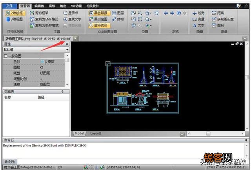251x170 pixels.
Task: Click the ortho icon in status bar
Action: [x=97, y=167]
